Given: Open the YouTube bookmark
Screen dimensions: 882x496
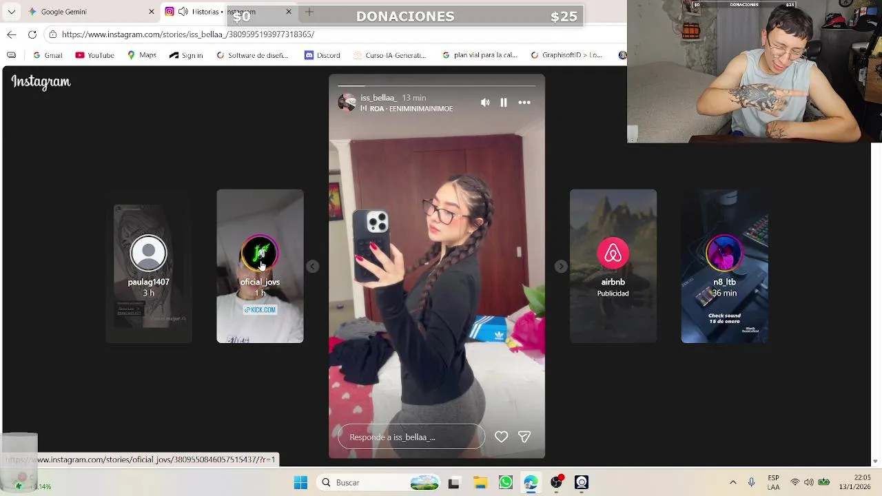Looking at the screenshot, I should [94, 55].
